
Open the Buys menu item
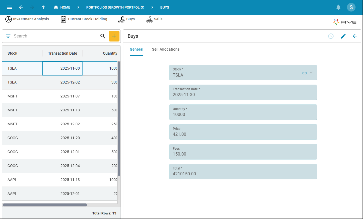pos(126,19)
